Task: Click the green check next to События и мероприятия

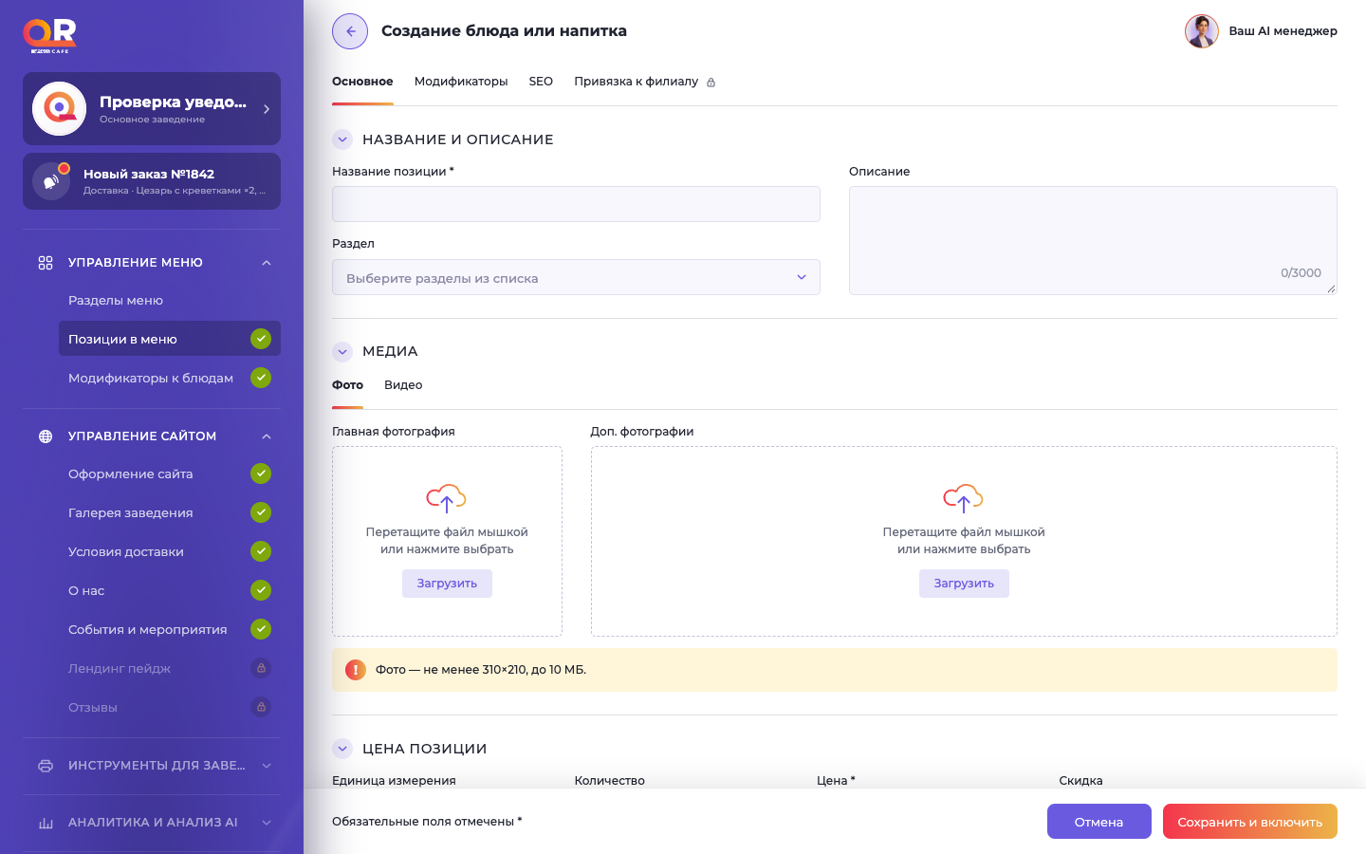Action: pos(261,629)
